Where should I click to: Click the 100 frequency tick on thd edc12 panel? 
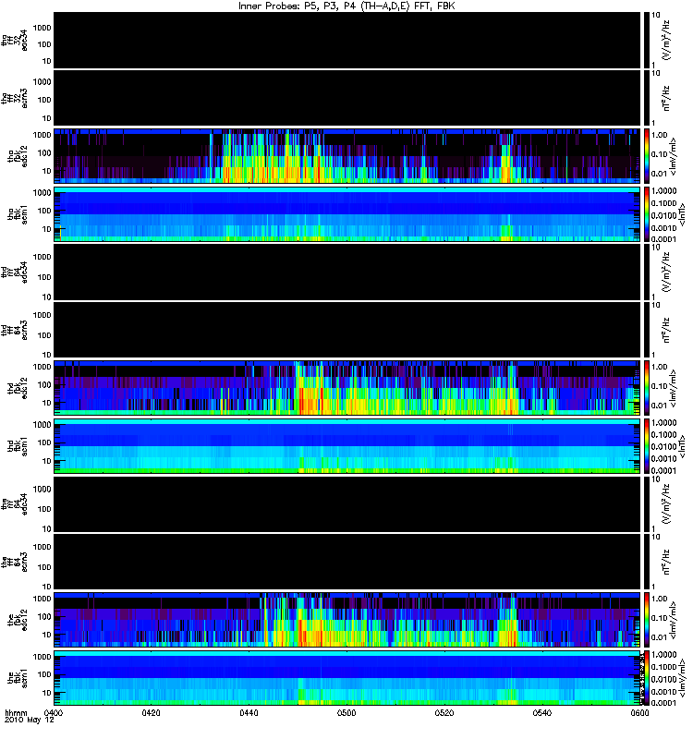point(44,385)
